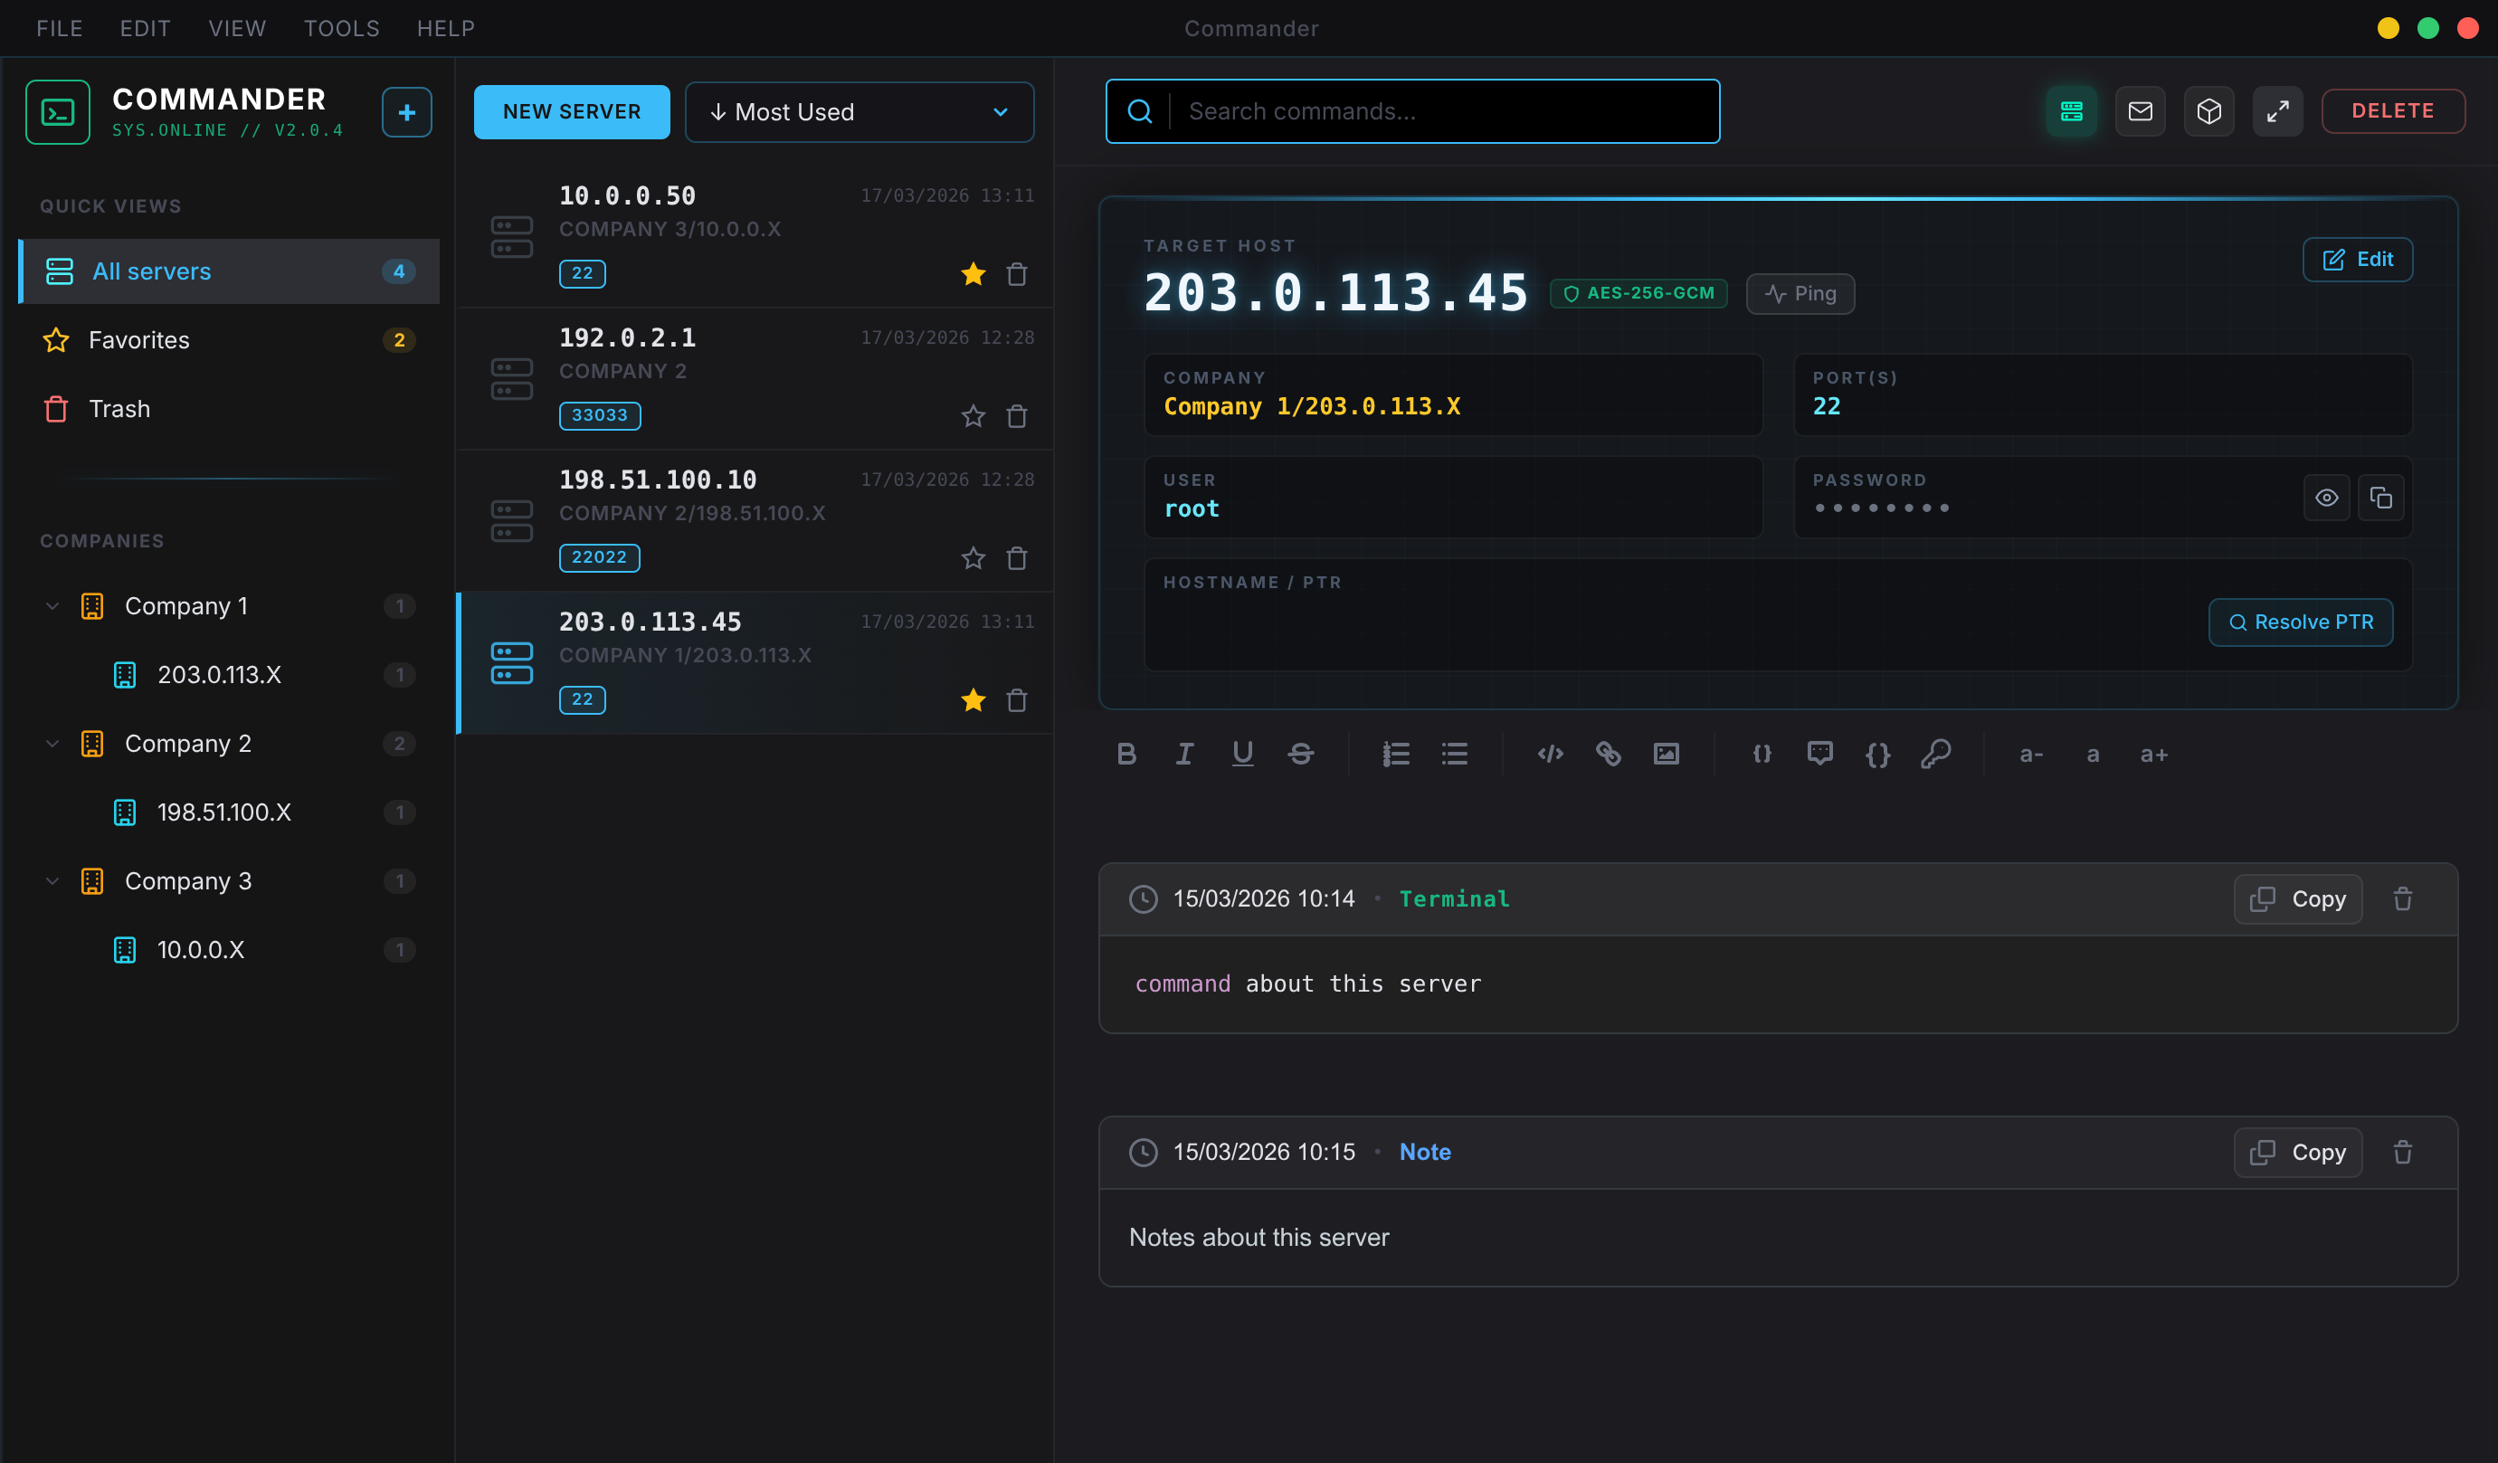Reset font size with a button
2498x1463 pixels.
[2093, 755]
